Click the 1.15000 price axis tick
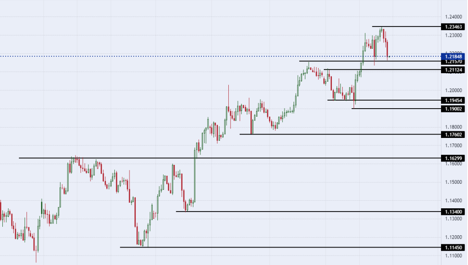468x265 pixels. [453, 182]
